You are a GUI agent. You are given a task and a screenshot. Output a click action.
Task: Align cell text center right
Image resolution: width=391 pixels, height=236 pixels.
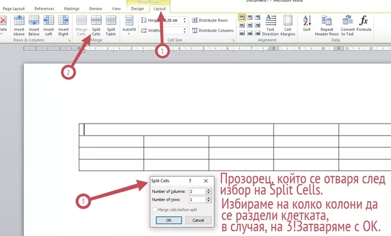pyautogui.click(x=257, y=25)
